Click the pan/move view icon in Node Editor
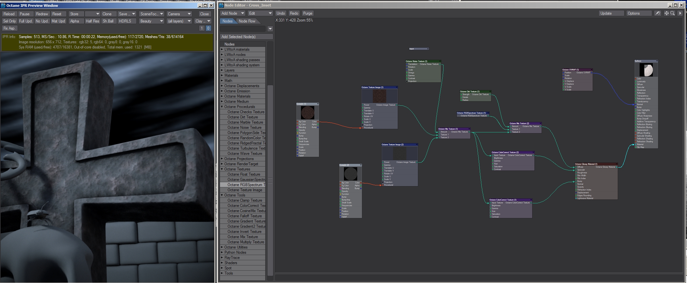 tap(666, 13)
